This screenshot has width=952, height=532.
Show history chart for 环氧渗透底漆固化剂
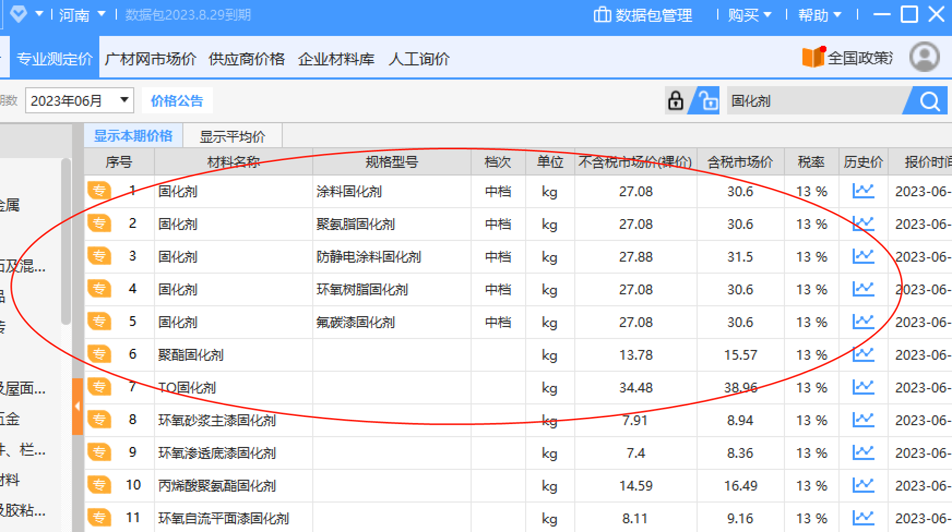pos(863,452)
